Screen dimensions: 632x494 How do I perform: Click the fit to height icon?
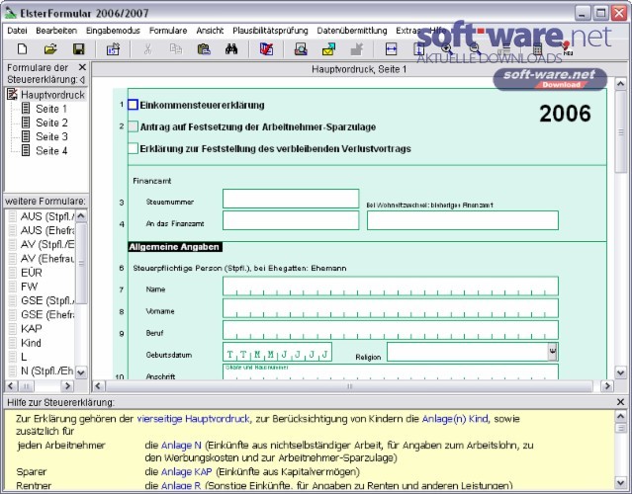tap(418, 49)
